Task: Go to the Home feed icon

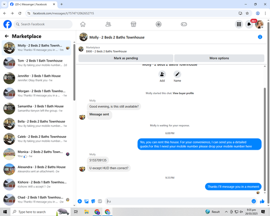Action: (83, 24)
